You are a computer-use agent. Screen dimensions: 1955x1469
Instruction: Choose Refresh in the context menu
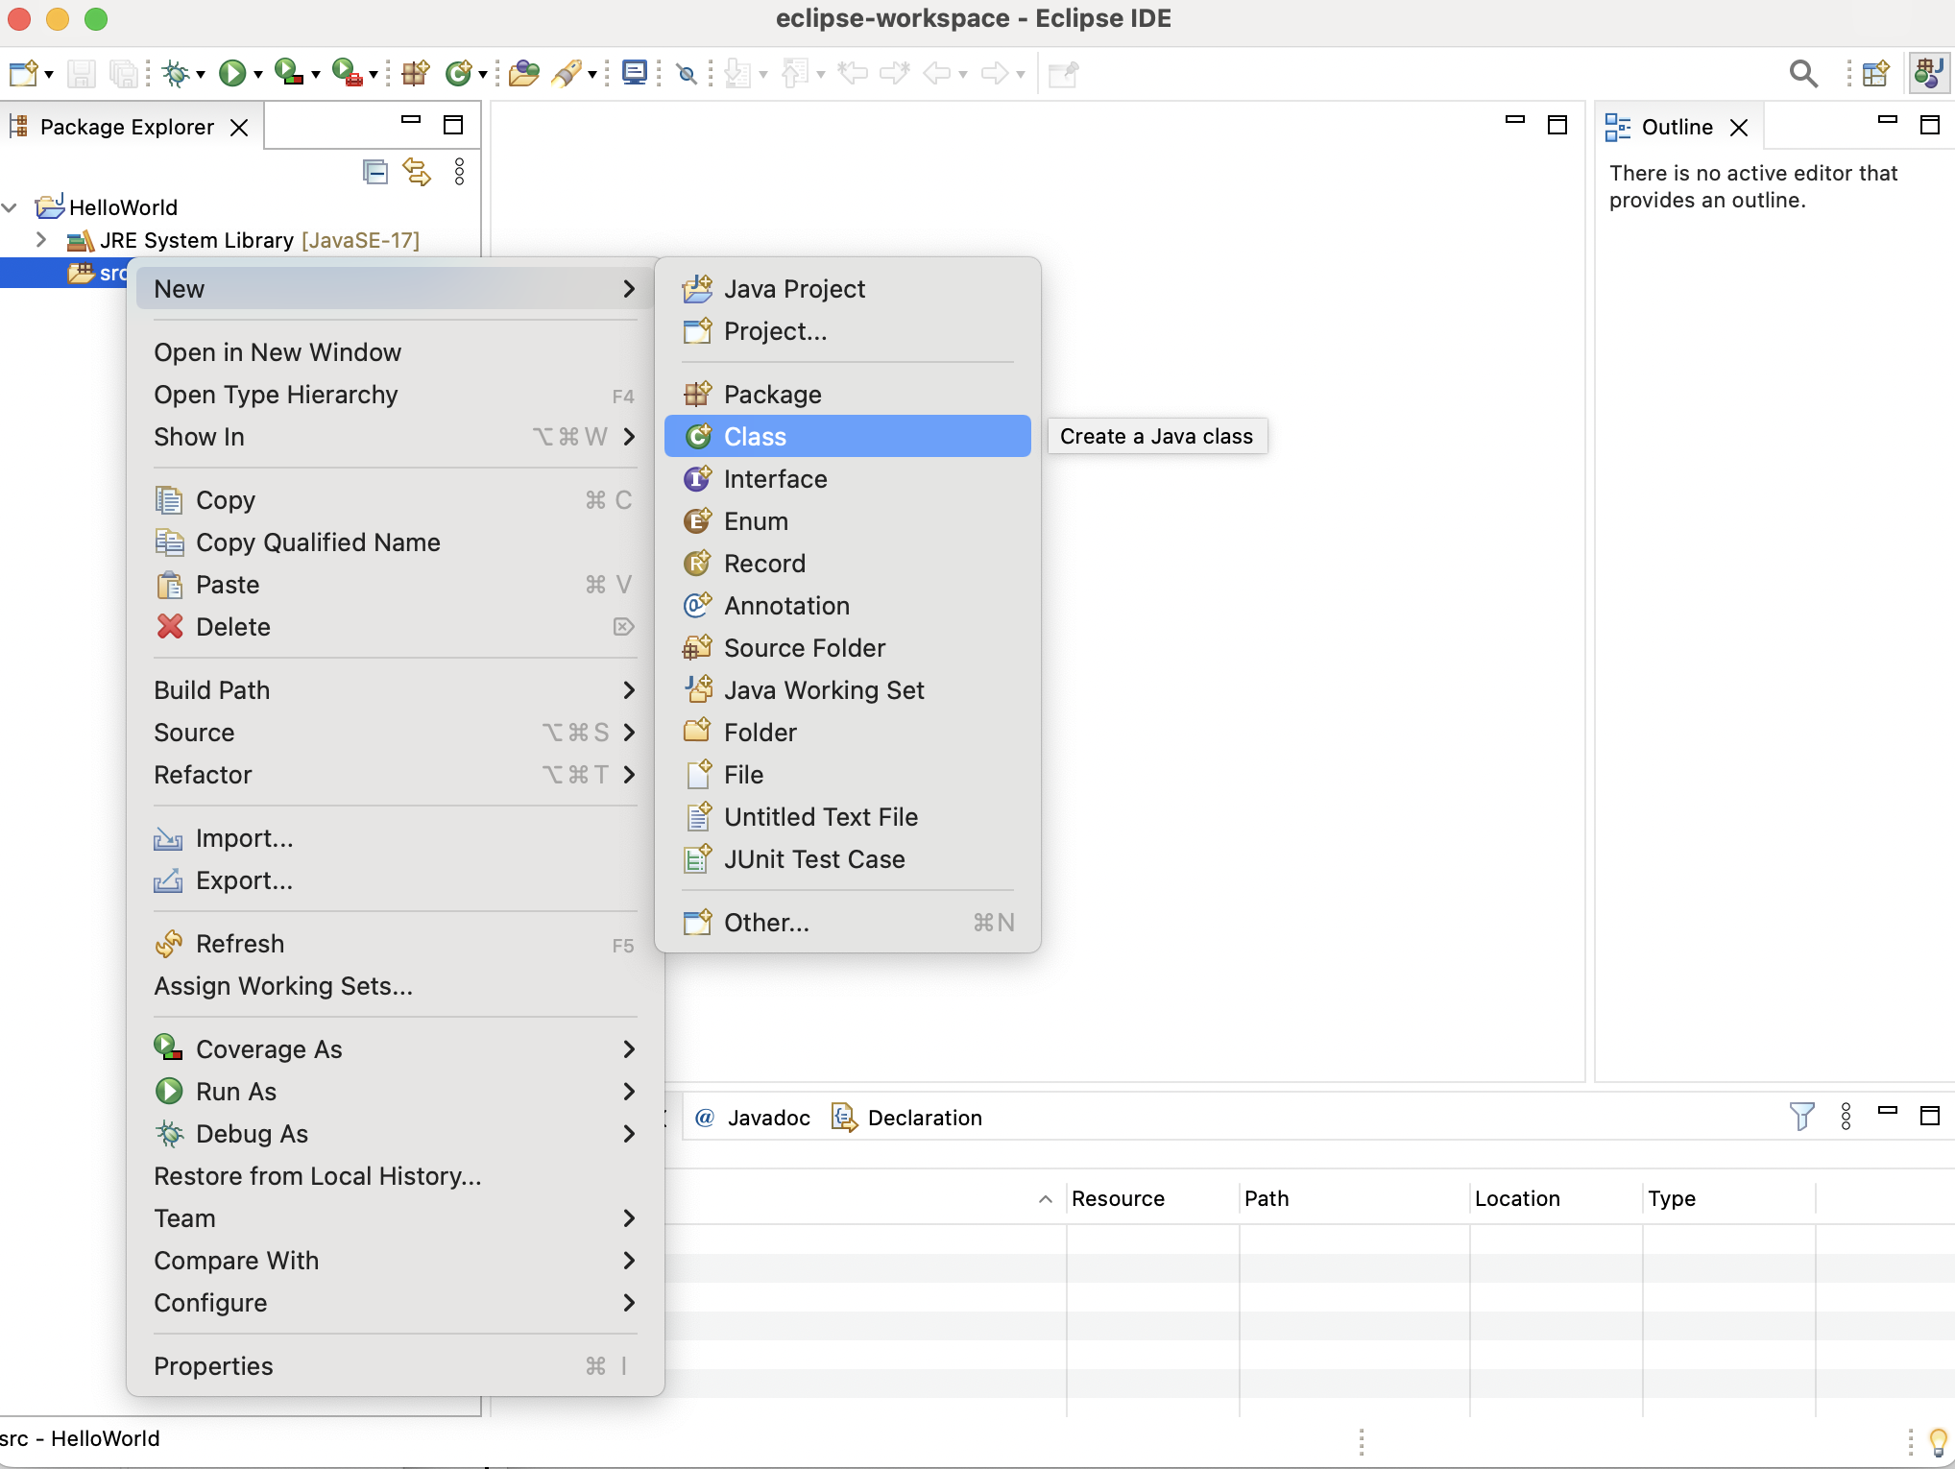point(240,944)
